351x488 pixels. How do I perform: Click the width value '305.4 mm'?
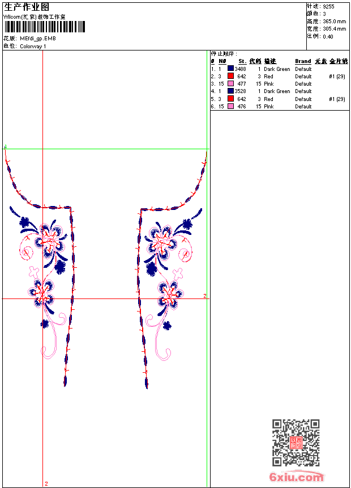[334, 29]
